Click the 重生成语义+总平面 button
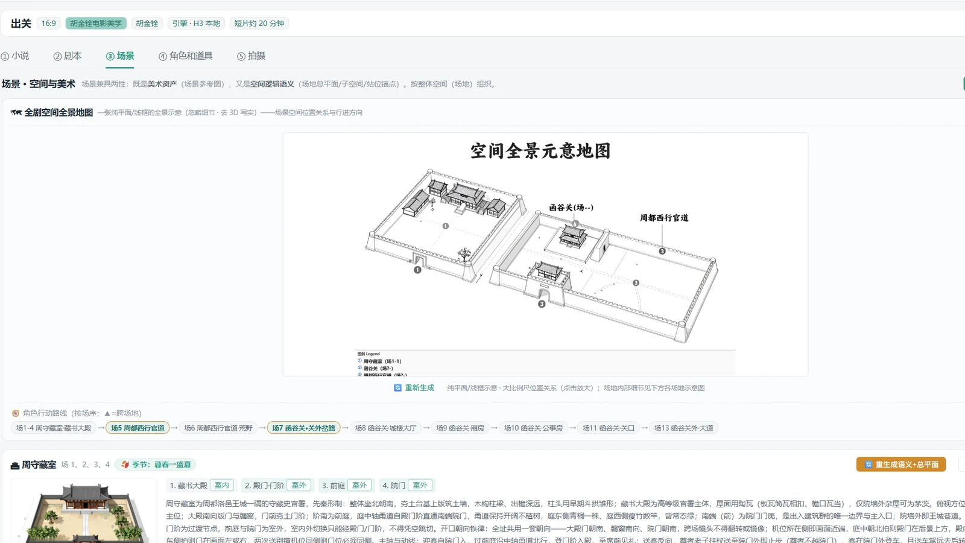This screenshot has height=543, width=965. pos(901,465)
